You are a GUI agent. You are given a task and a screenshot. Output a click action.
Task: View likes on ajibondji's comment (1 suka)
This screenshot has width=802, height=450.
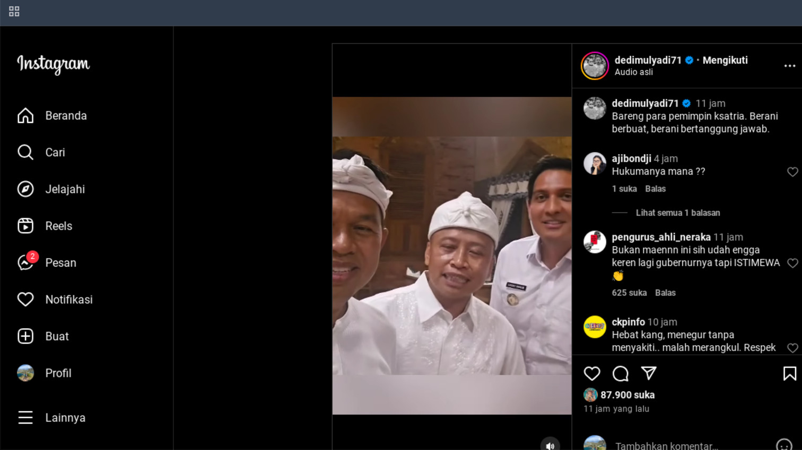[624, 189]
